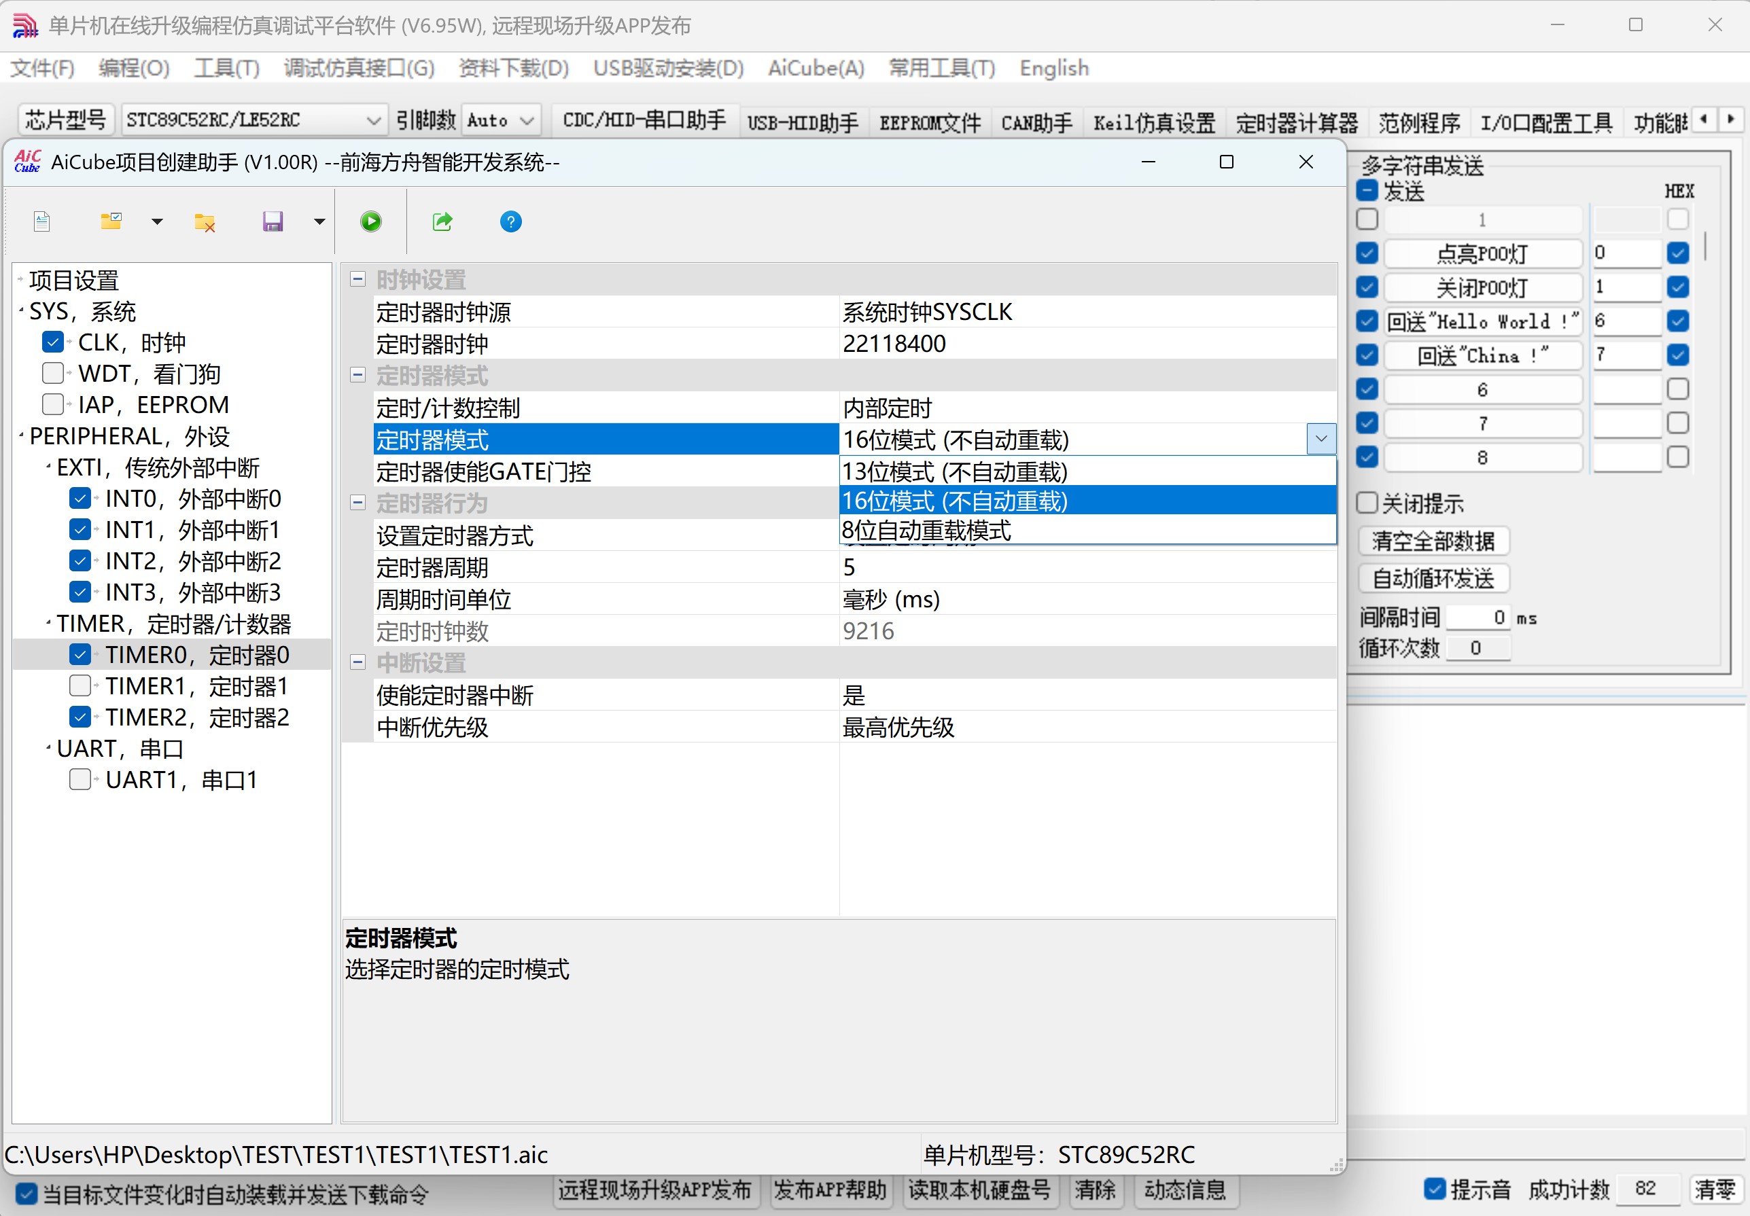Click 关闭P00灯 send button

[1482, 287]
